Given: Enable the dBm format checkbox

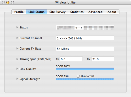Looking at the screenshot, I should [x=78, y=76].
